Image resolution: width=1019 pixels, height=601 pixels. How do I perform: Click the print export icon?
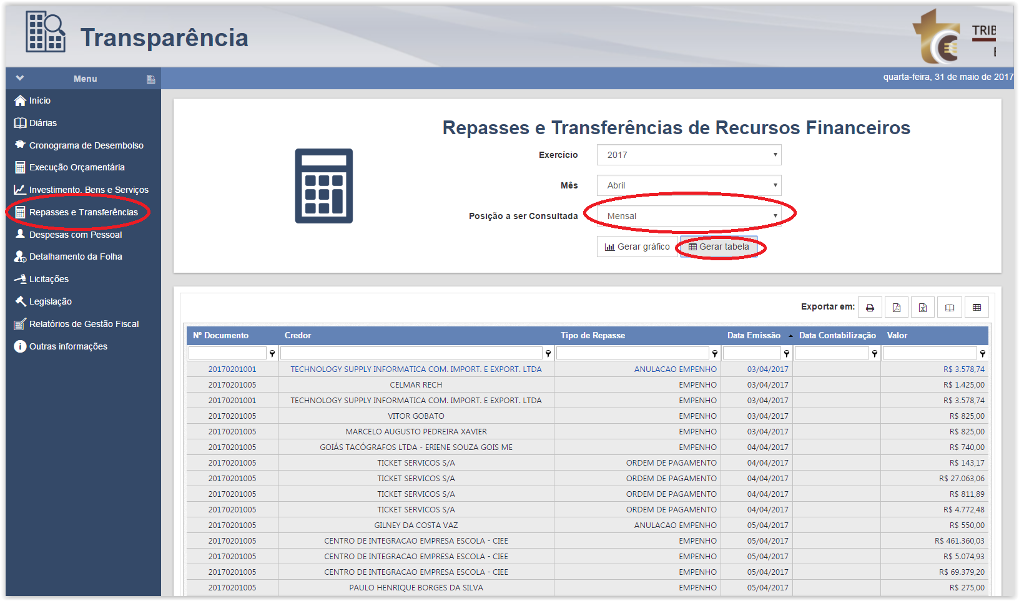tap(870, 308)
